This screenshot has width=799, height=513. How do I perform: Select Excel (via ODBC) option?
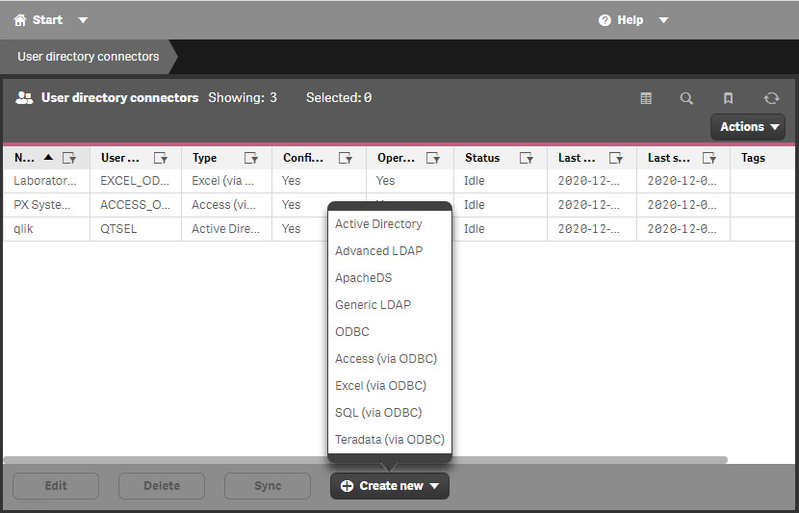[x=380, y=386]
